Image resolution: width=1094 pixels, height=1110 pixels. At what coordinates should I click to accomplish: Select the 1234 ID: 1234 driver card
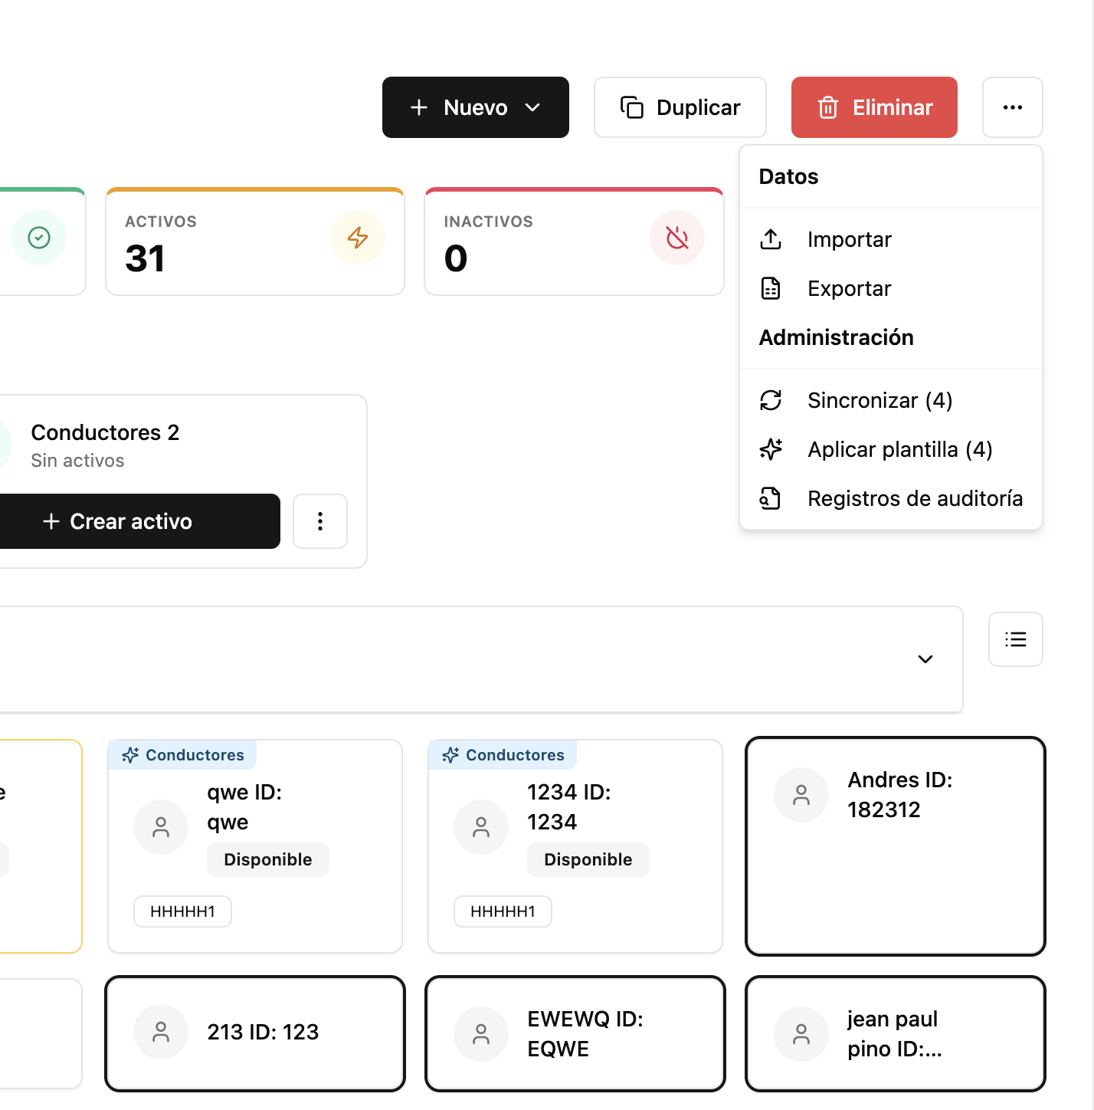[x=575, y=846]
